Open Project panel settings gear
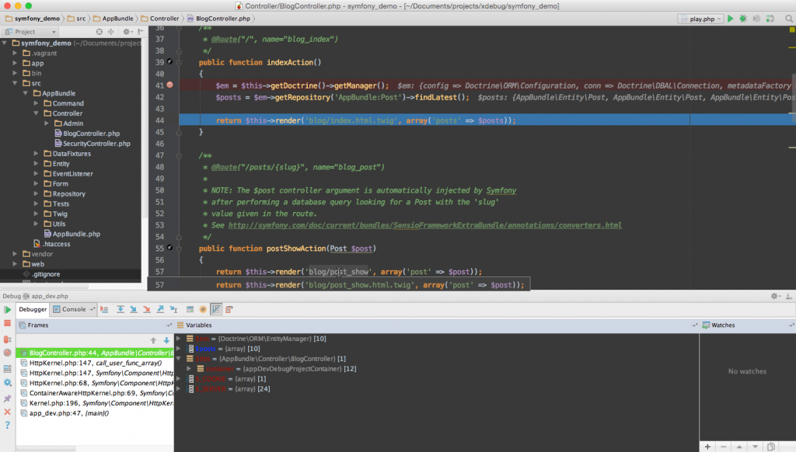796x452 pixels. (127, 31)
